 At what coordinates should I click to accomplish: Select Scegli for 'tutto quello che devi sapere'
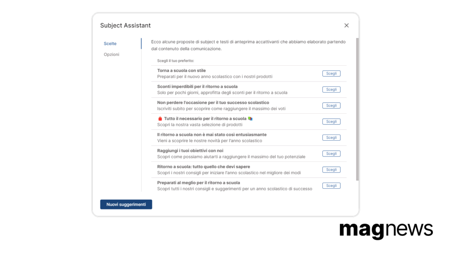(x=331, y=170)
